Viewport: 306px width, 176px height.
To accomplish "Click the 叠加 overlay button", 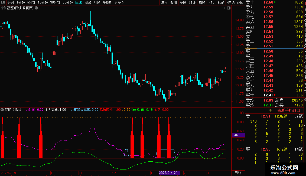I will [173, 2].
